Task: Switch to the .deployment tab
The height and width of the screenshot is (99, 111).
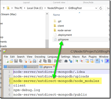Action: 13,67
